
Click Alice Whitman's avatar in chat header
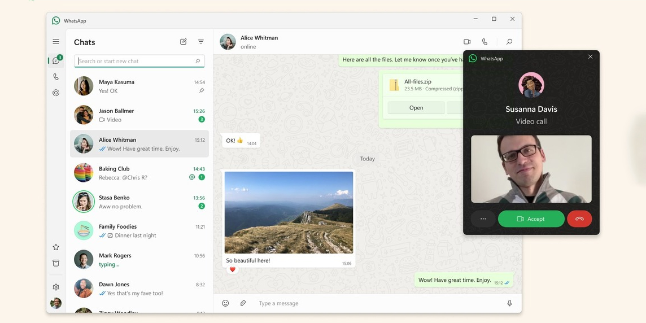point(228,42)
